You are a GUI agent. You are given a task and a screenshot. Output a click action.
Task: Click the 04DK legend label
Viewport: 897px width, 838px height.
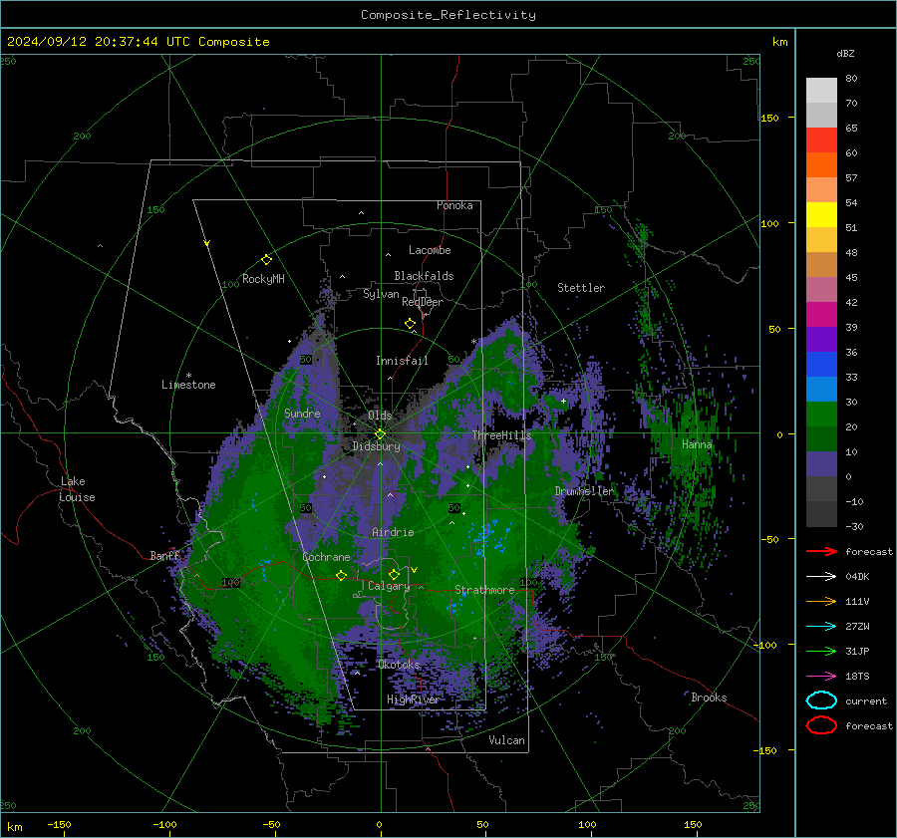click(x=857, y=577)
